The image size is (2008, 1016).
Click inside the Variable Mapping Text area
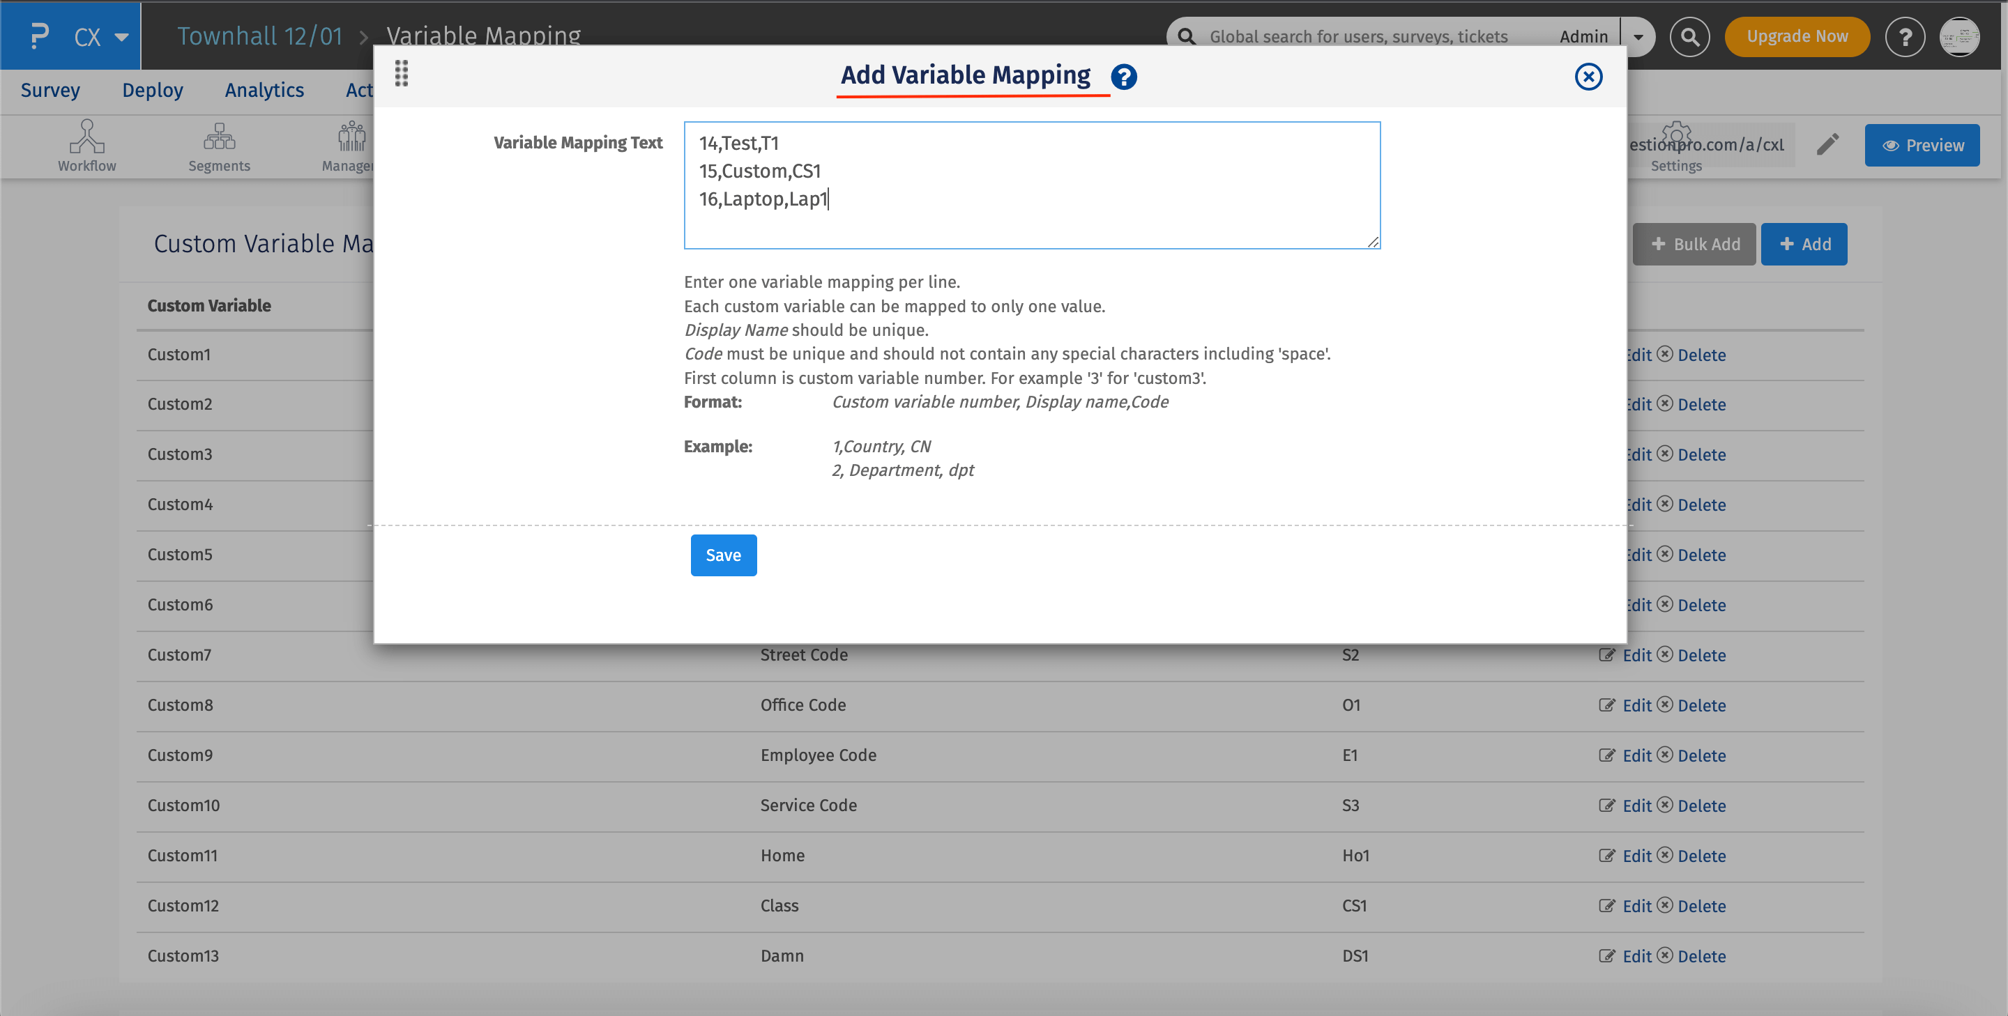(1030, 185)
